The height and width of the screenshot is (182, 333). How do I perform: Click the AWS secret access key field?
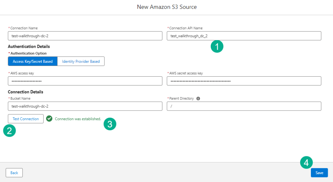click(x=244, y=81)
